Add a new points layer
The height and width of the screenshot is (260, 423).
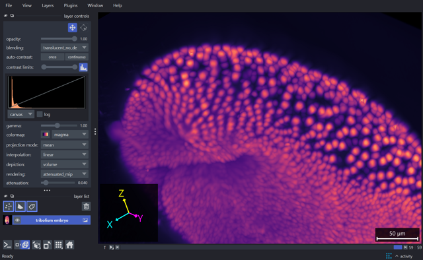9,207
